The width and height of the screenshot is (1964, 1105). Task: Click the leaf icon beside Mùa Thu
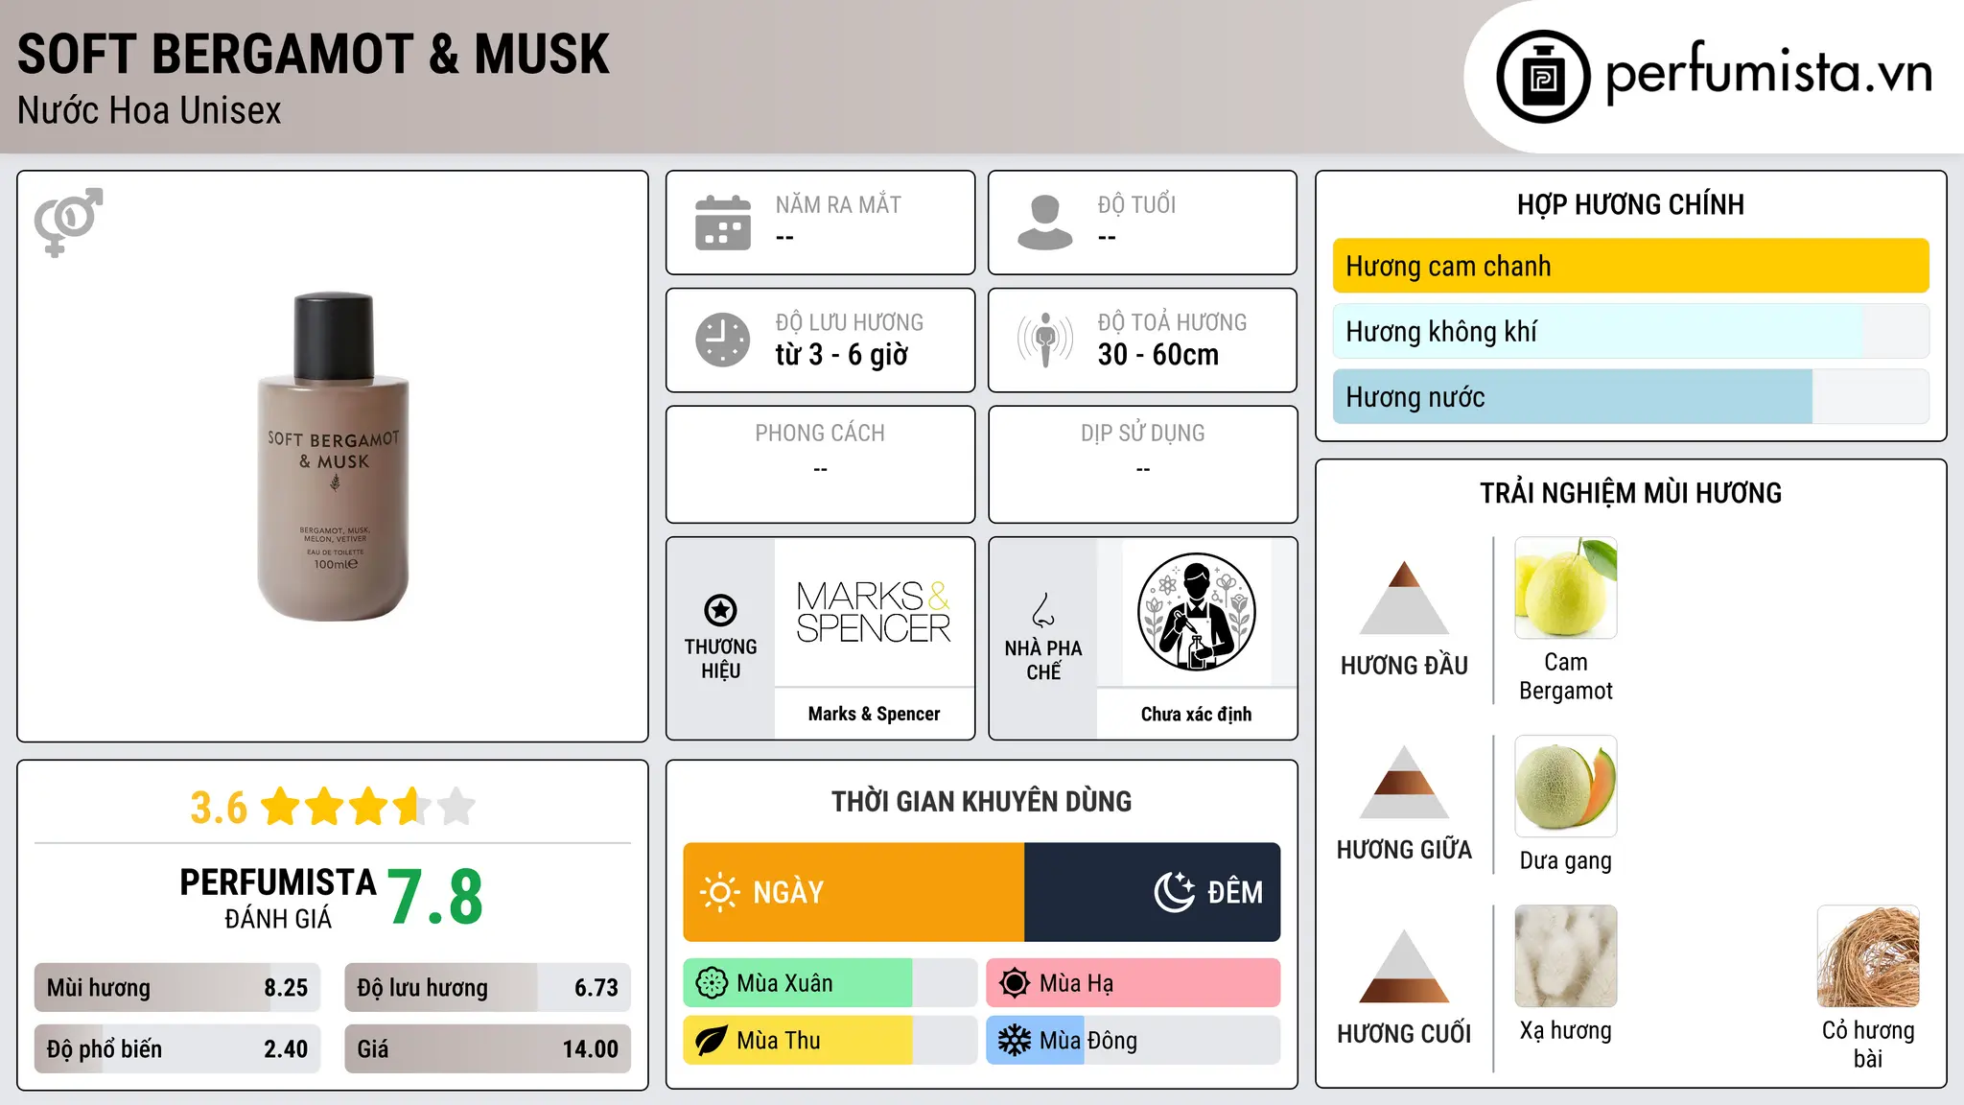(712, 1041)
